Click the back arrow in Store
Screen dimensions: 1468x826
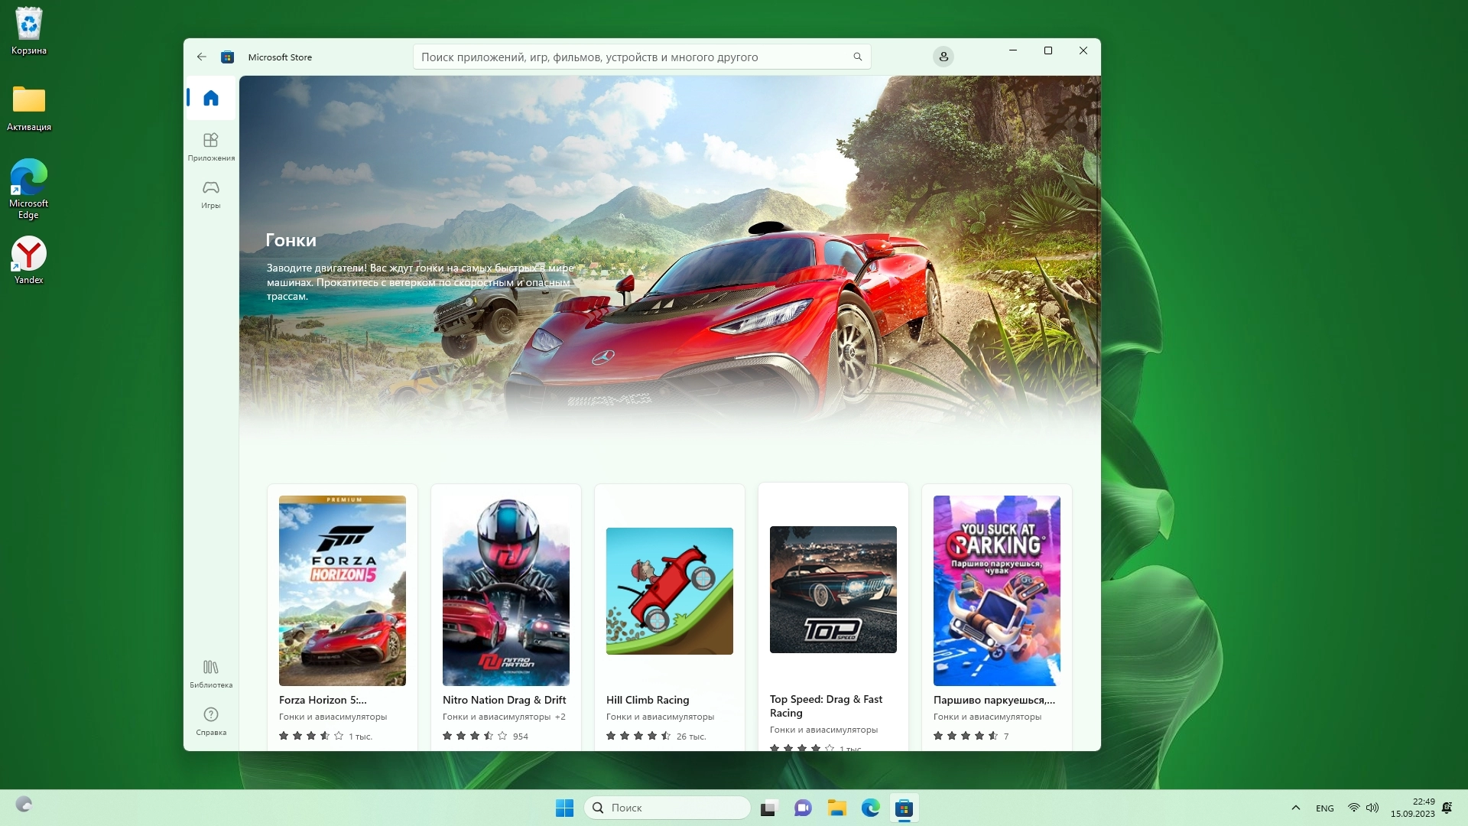(202, 57)
